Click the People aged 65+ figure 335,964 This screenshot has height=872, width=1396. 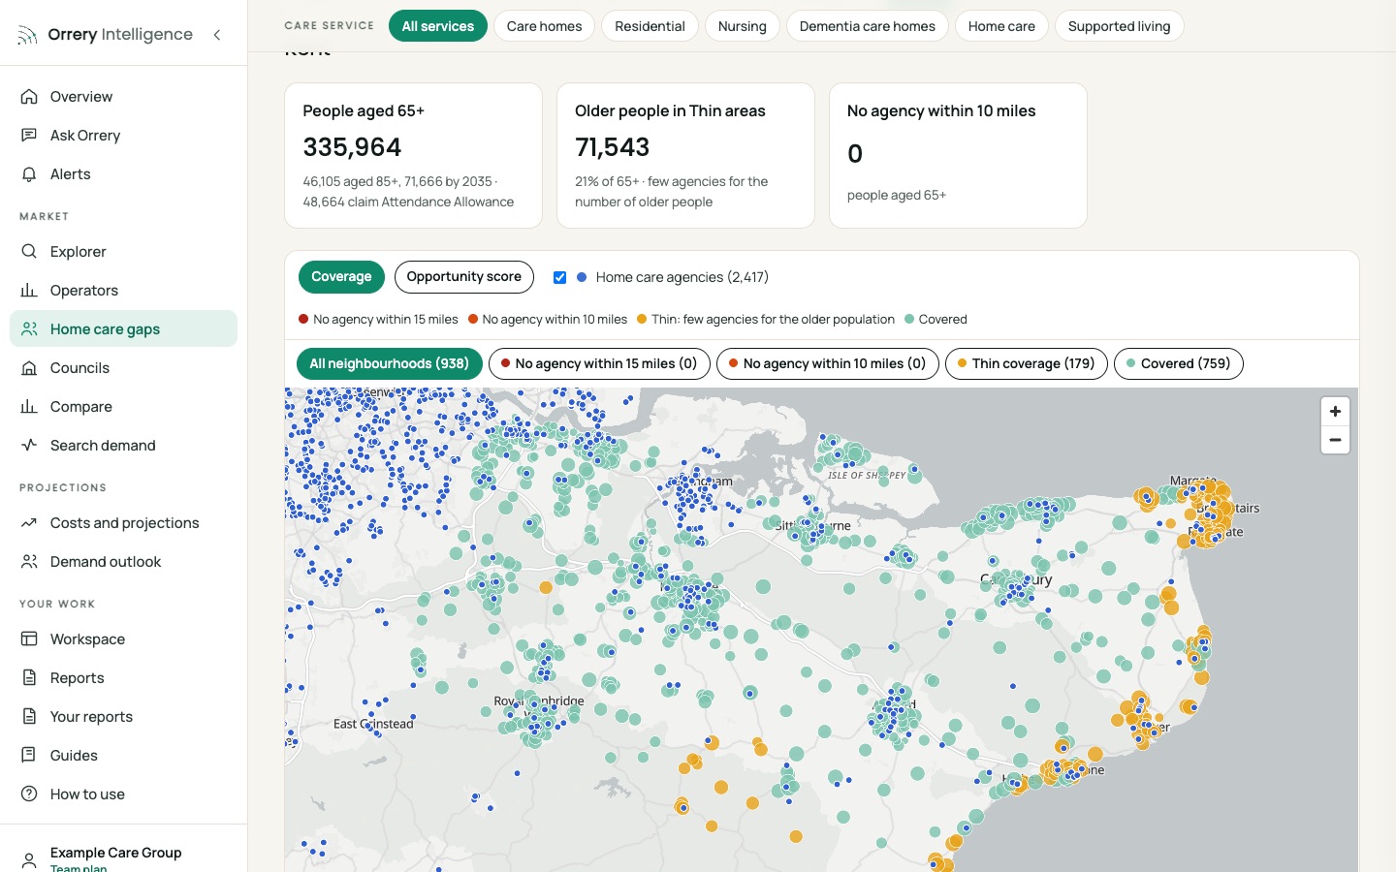point(352,147)
